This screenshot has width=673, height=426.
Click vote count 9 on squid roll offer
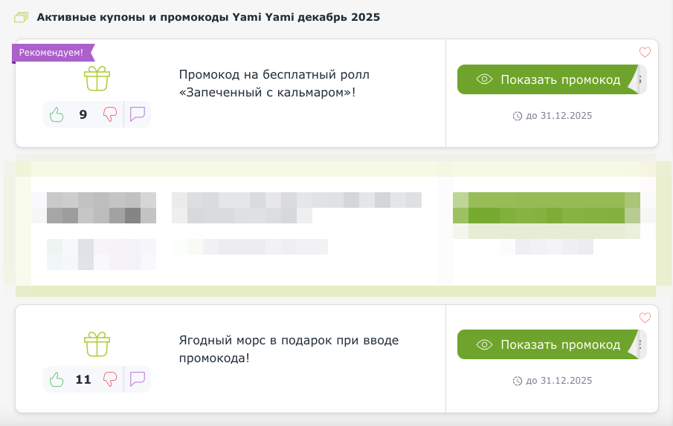(83, 115)
